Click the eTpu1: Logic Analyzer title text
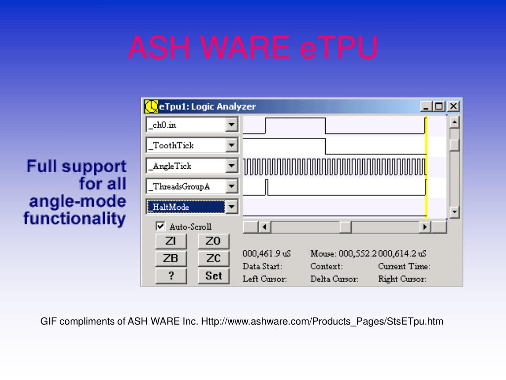This screenshot has height=380, width=506. pos(207,106)
